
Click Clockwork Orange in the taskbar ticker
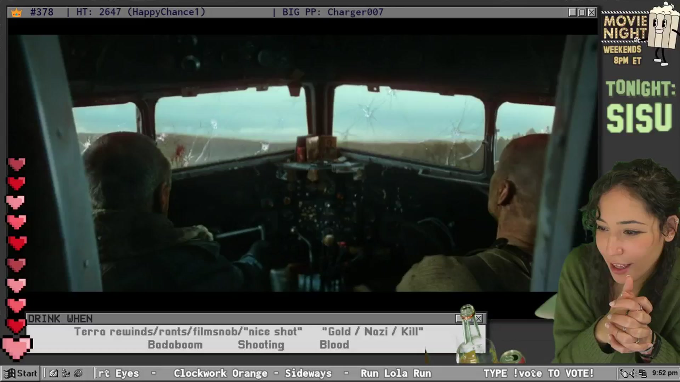coord(221,373)
